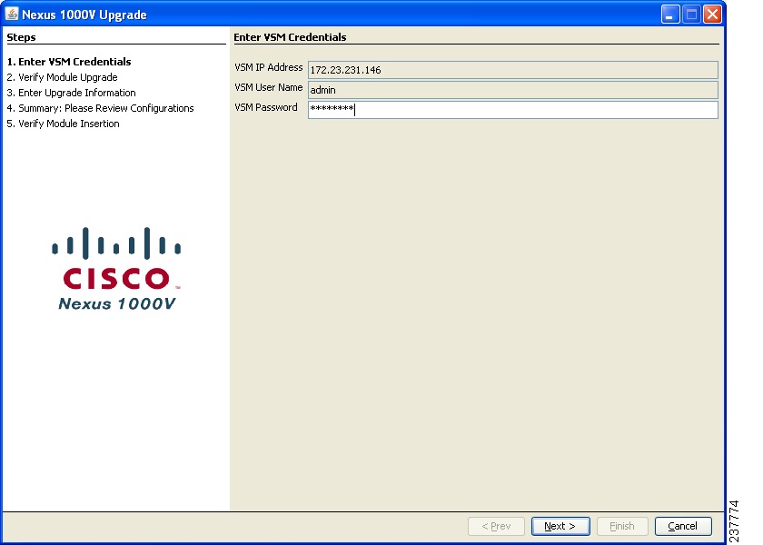This screenshot has width=763, height=545.
Task: Click the VSM Password label
Action: coord(265,107)
